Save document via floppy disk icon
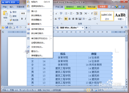This screenshot has width=129, height=93. pos(7,27)
